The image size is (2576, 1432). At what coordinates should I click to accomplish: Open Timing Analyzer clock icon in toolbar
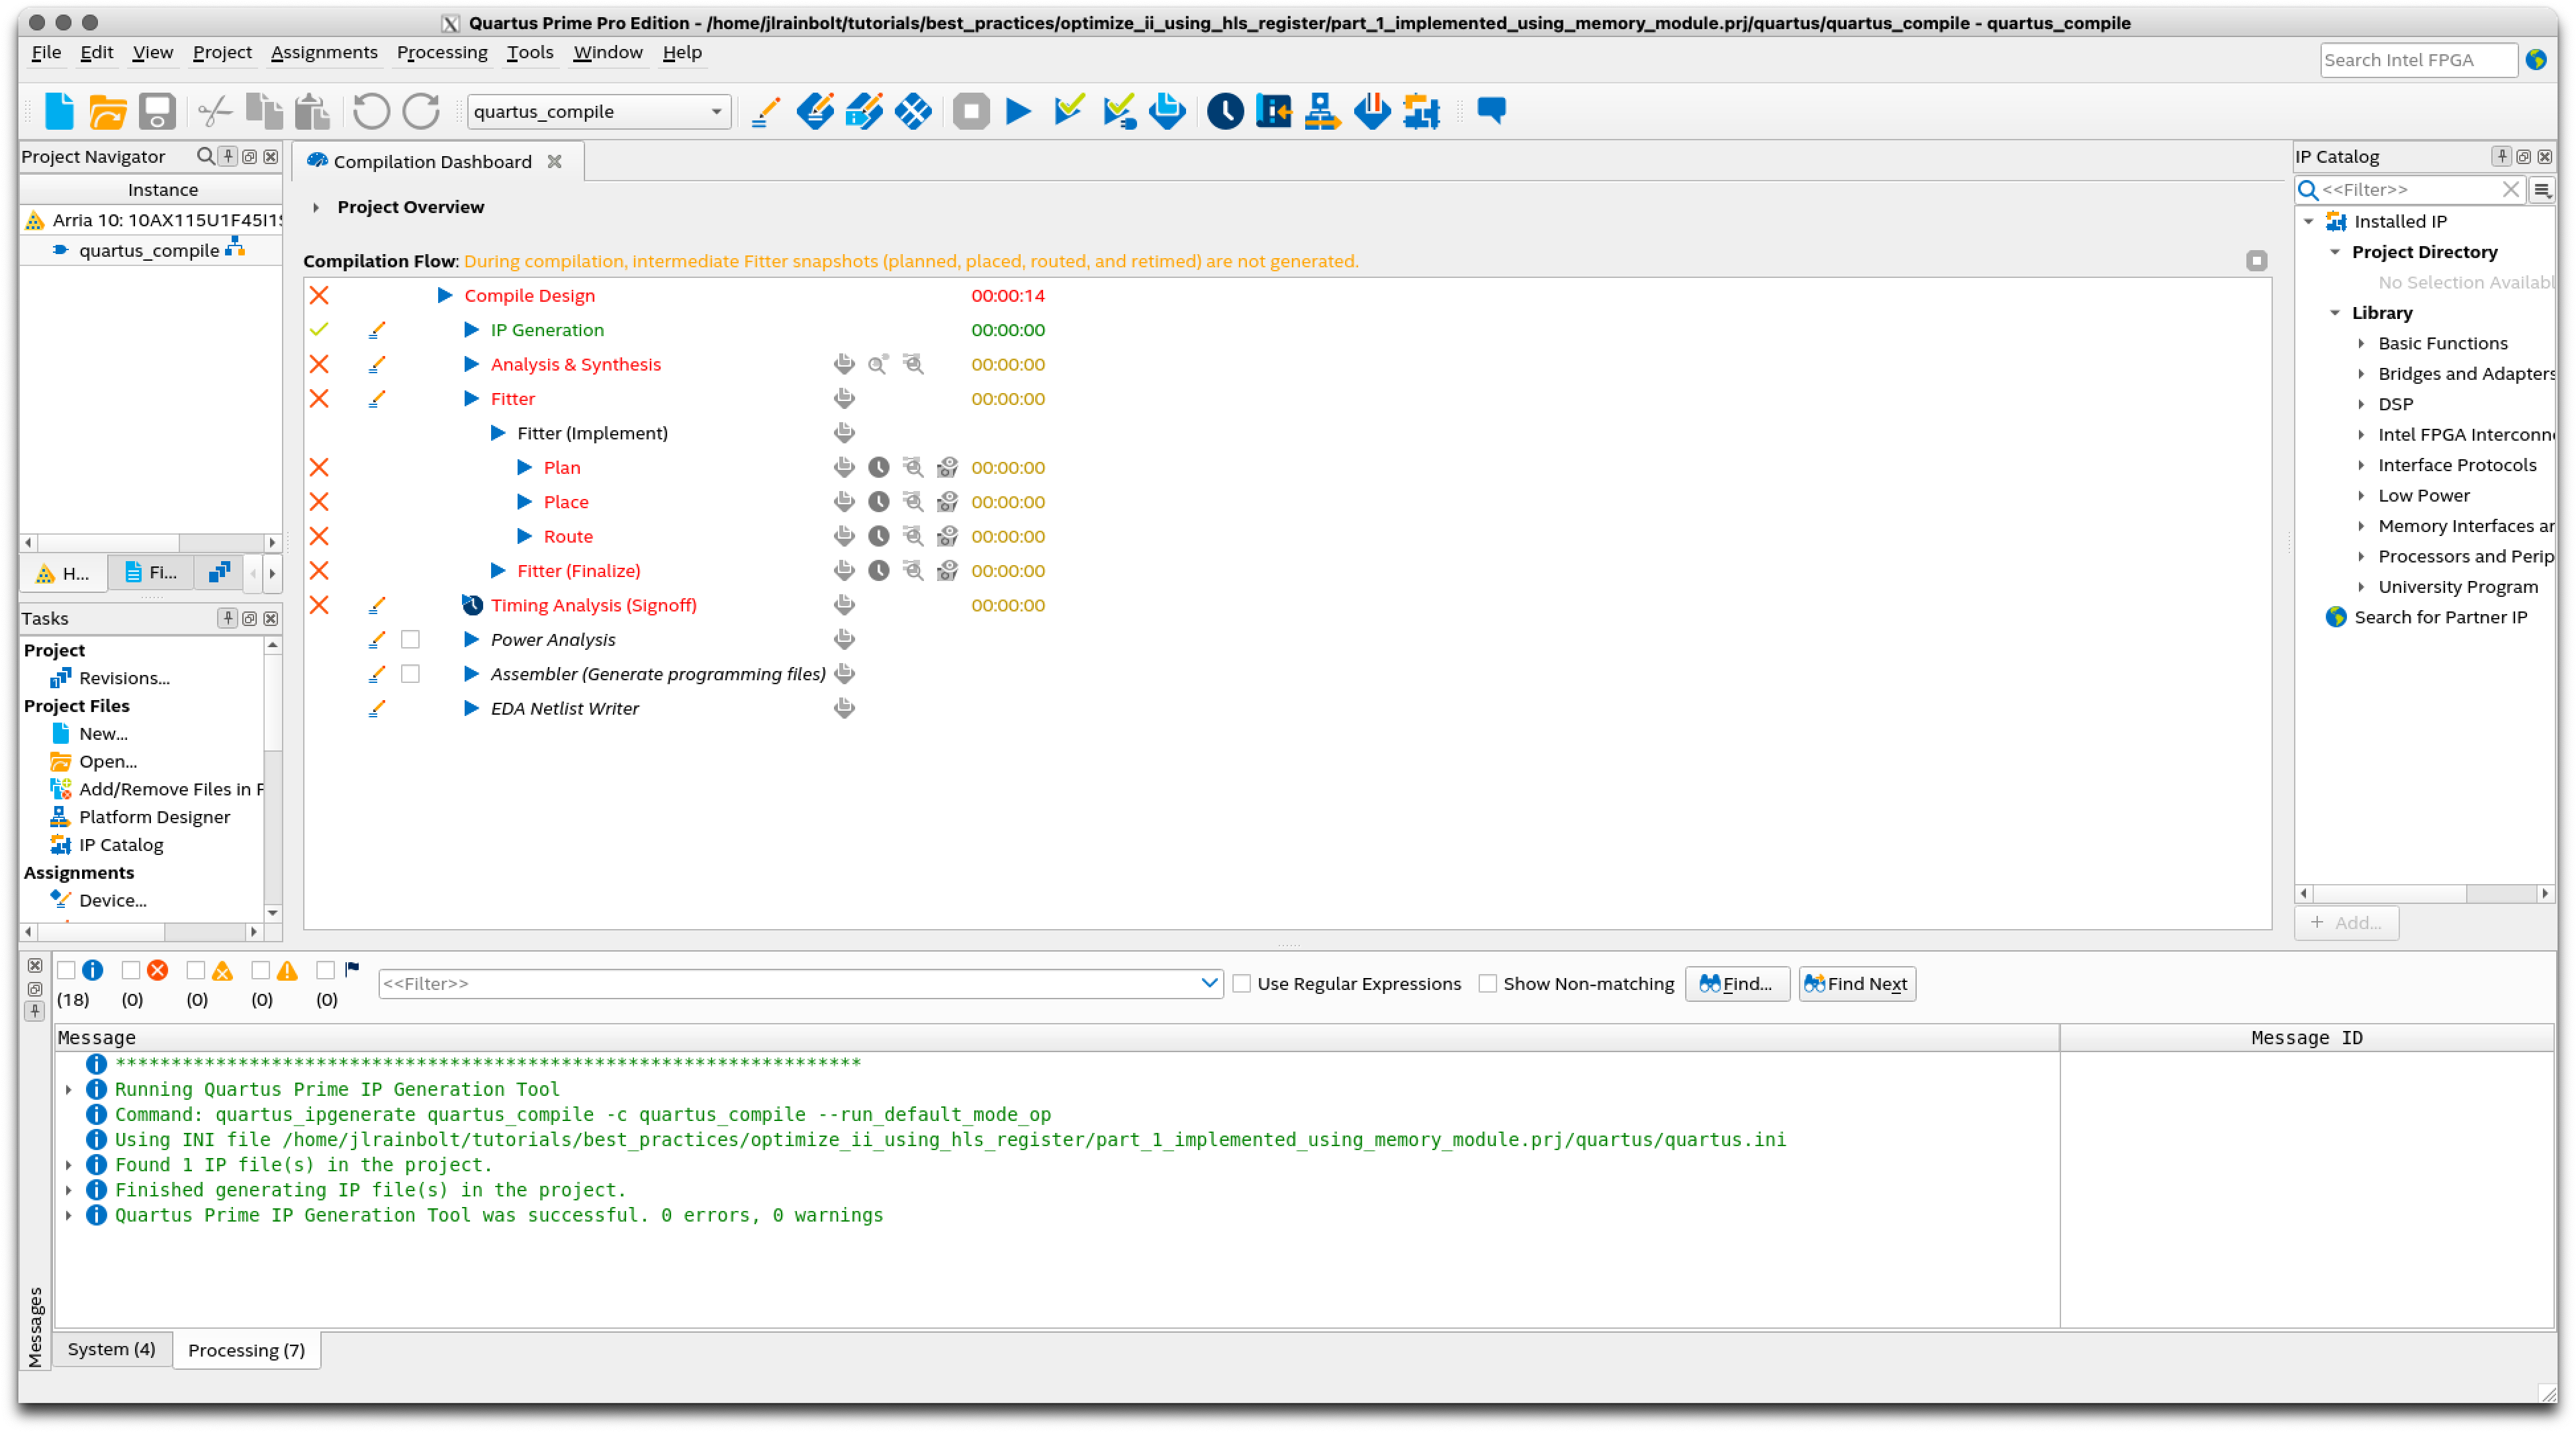[1225, 111]
